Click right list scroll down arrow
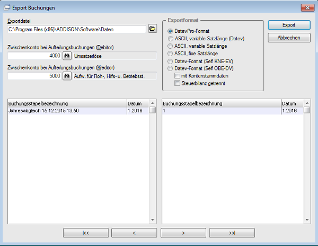The height and width of the screenshot is (246, 318). click(x=307, y=220)
